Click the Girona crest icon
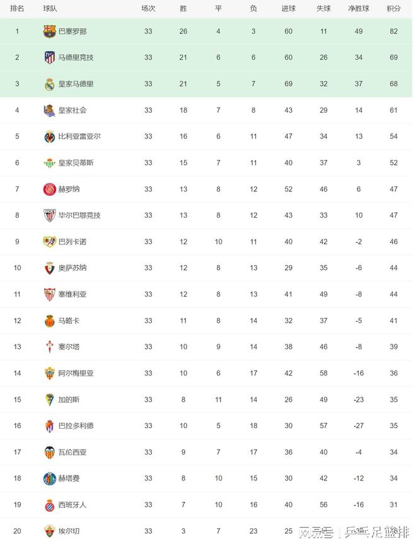The image size is (416, 544). coord(49,189)
